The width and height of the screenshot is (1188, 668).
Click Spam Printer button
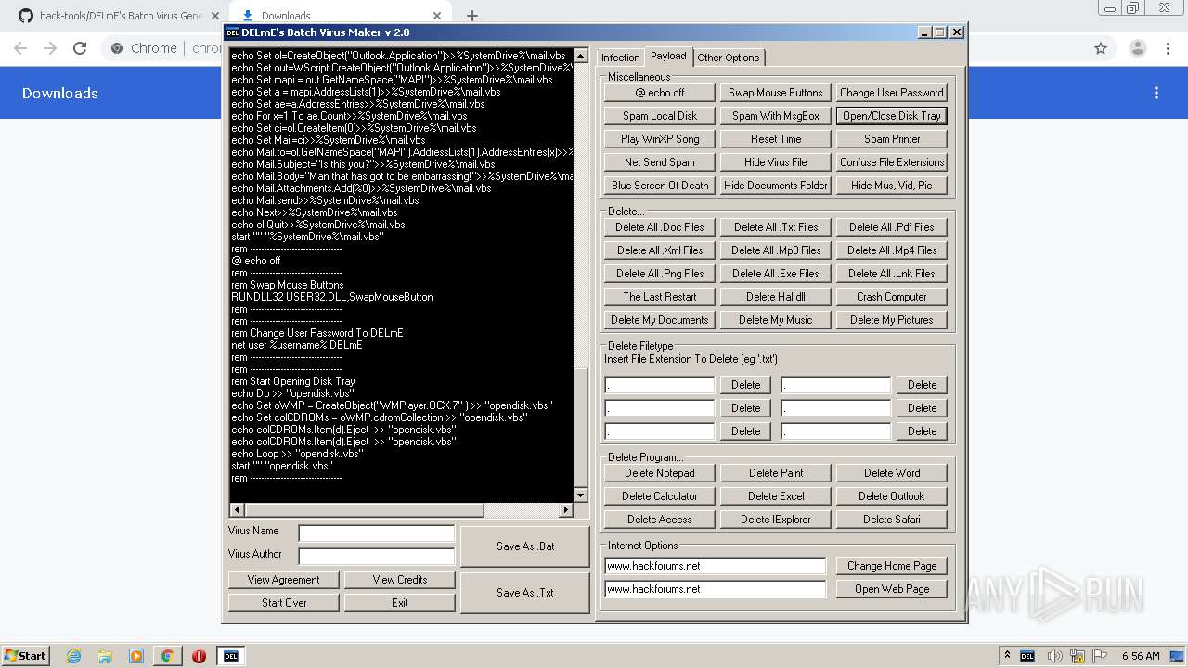[892, 139]
